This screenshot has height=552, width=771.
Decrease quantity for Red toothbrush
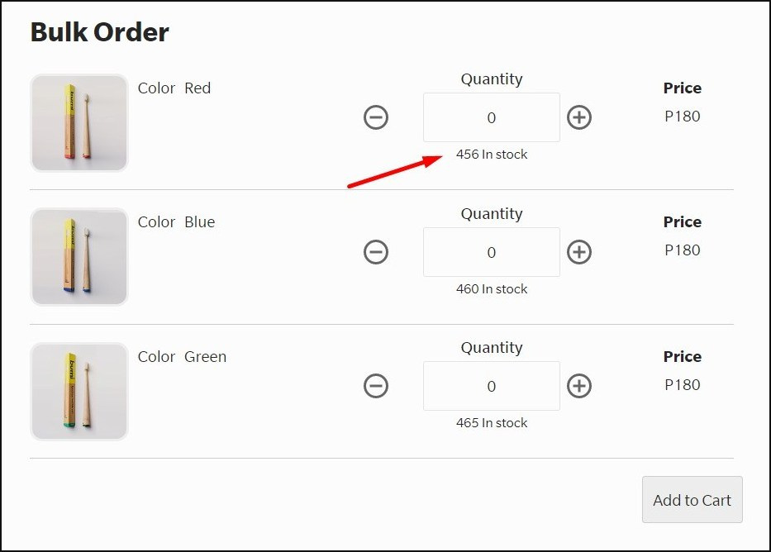coord(376,117)
